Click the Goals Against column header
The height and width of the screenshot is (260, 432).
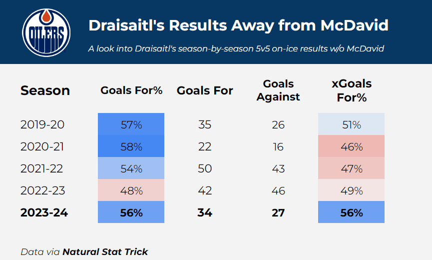tap(278, 90)
